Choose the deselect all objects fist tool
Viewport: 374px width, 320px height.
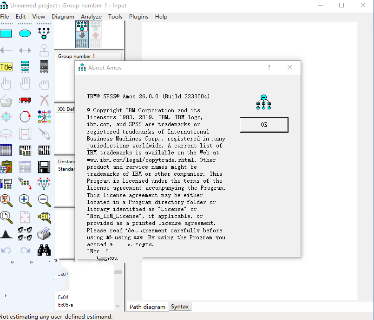point(44,84)
